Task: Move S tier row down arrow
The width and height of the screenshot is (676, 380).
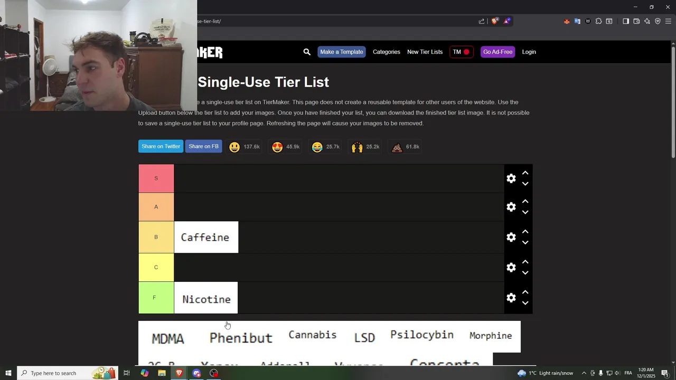Action: click(525, 184)
